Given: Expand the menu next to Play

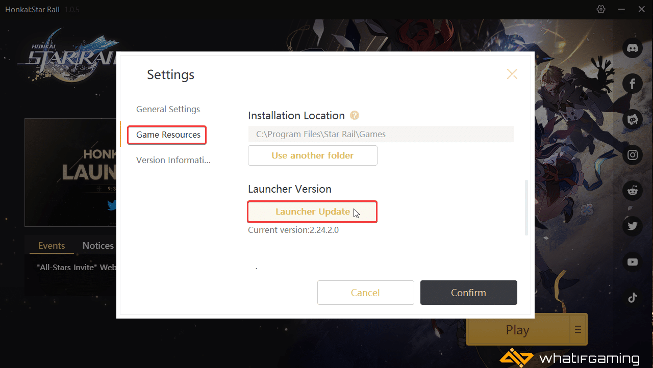Looking at the screenshot, I should tap(578, 329).
